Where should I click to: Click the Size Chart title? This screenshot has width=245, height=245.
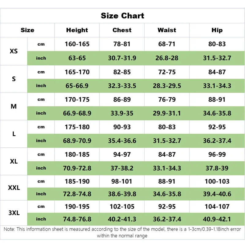[123, 16]
